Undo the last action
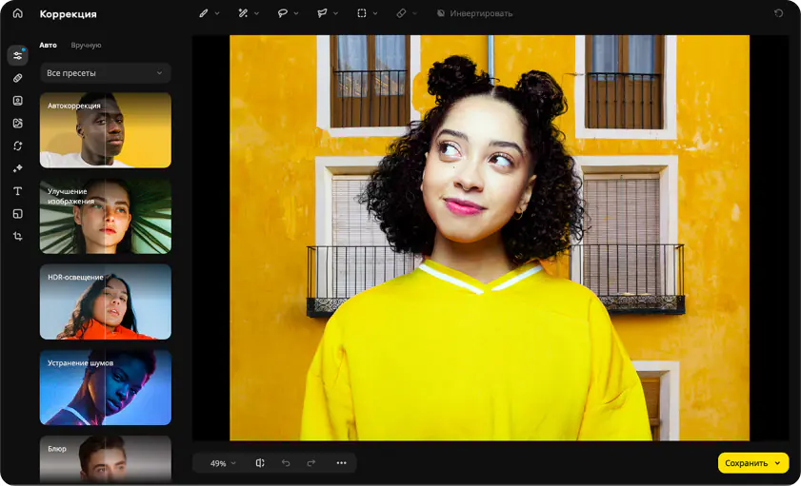801x486 pixels. coord(286,463)
